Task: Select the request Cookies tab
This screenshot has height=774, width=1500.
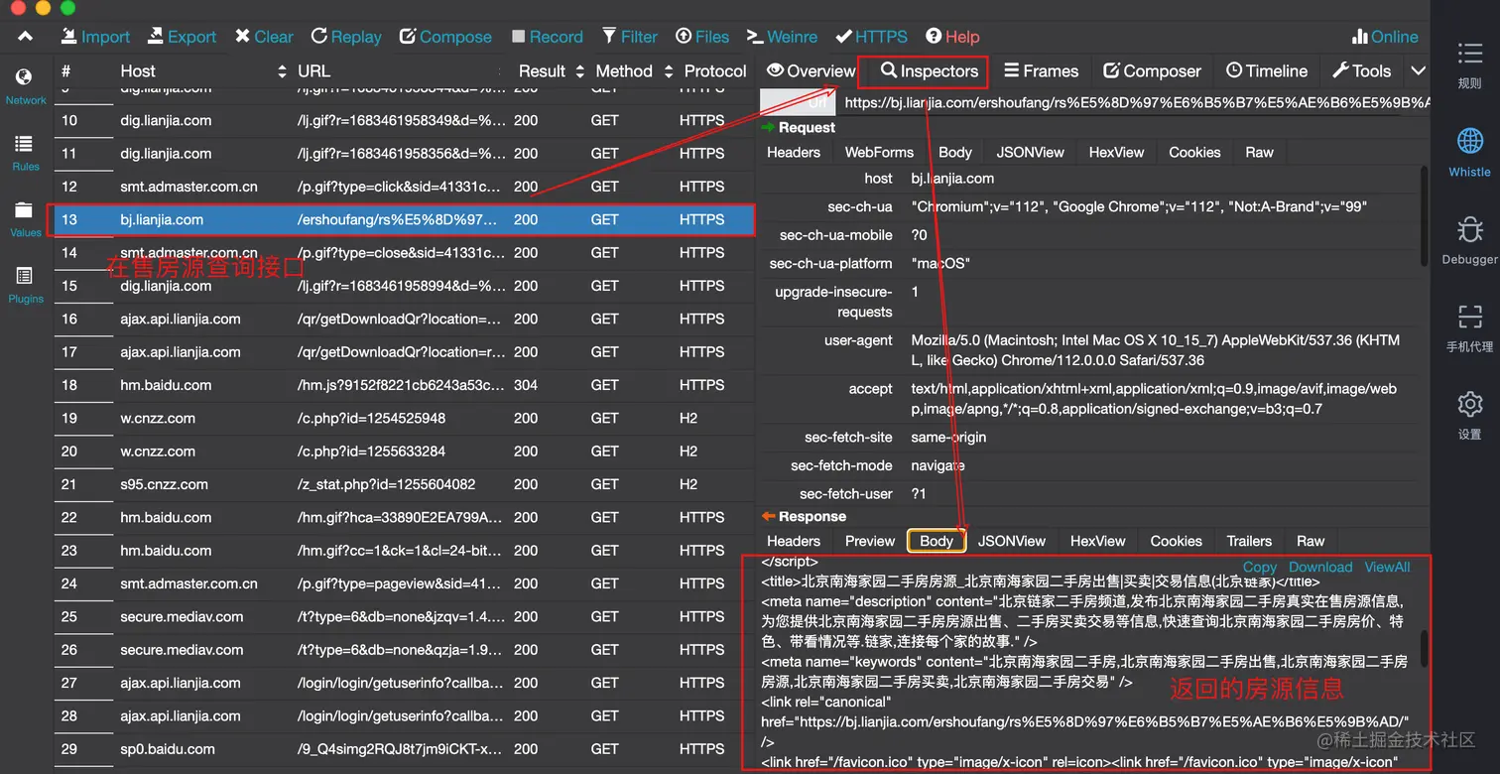Action: [1194, 152]
